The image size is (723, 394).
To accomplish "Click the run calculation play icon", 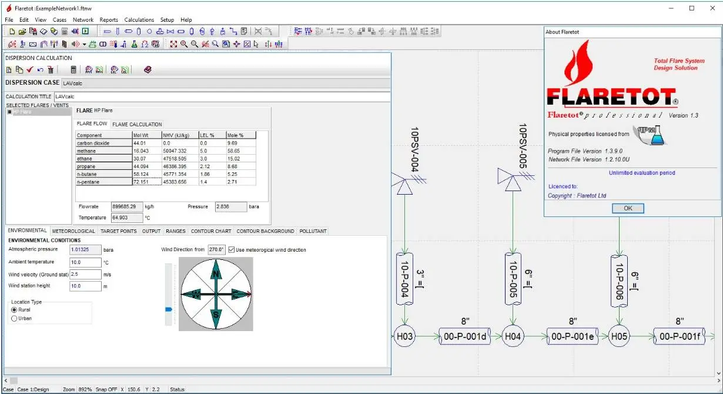I will pyautogui.click(x=85, y=31).
